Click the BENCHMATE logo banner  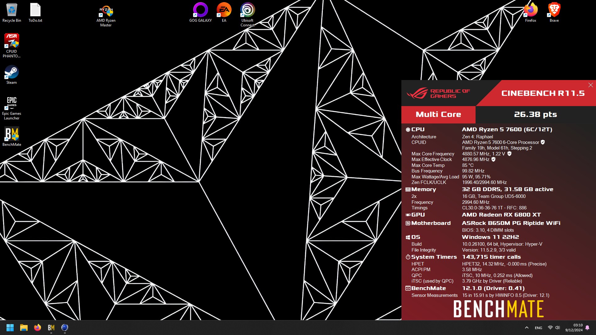[499, 309]
